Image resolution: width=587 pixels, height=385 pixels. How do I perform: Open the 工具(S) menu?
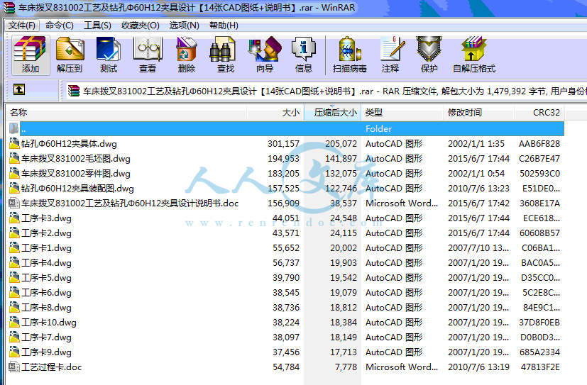click(97, 26)
